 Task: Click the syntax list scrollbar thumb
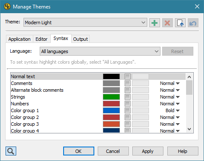[x=189, y=88]
